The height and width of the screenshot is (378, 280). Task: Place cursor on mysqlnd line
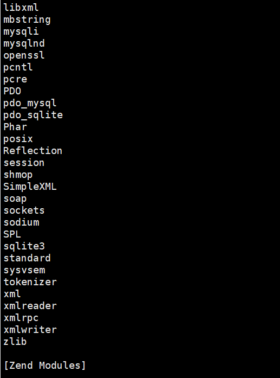point(24,43)
